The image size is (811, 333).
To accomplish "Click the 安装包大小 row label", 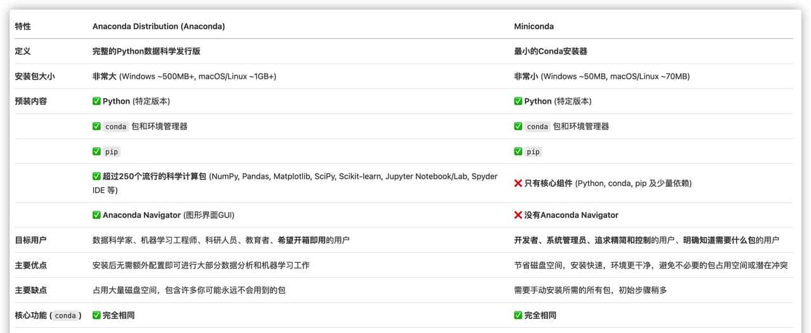I will pyautogui.click(x=31, y=76).
